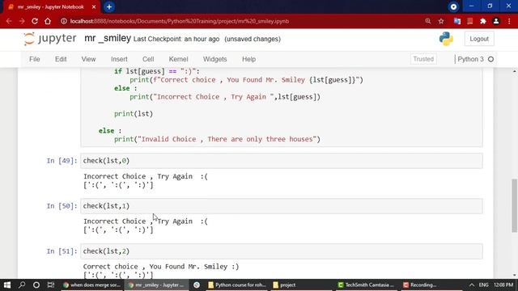Image resolution: width=518 pixels, height=291 pixels.
Task: Open the View menu
Action: click(x=88, y=59)
